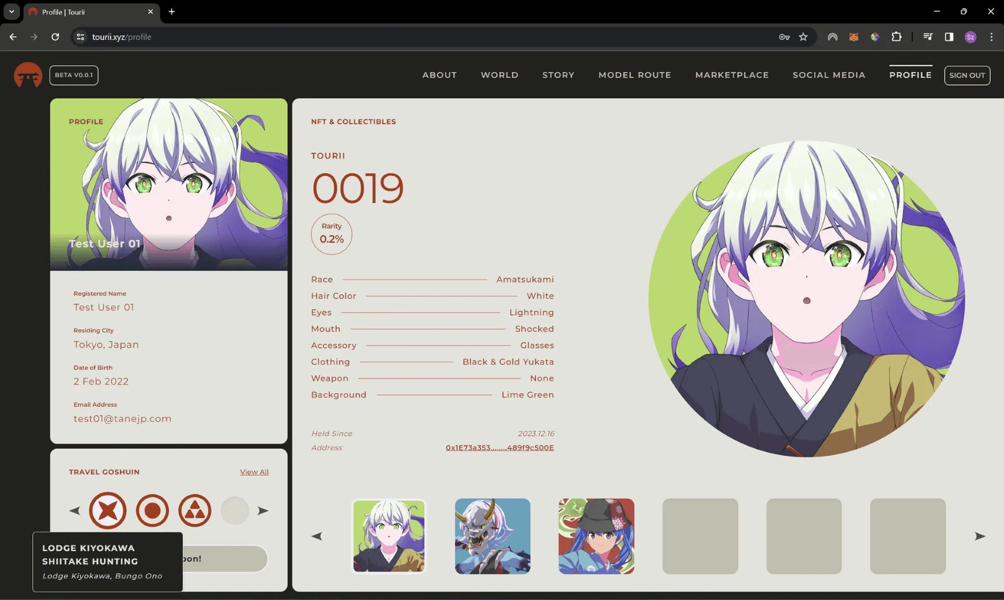Open the tab search dropdown
The height and width of the screenshot is (600, 1004).
[12, 12]
